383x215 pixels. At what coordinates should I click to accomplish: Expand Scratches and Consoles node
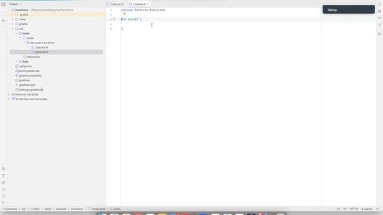click(x=9, y=99)
